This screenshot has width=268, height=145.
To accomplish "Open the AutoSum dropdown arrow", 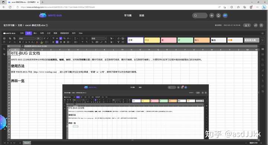I will [x=77, y=38].
